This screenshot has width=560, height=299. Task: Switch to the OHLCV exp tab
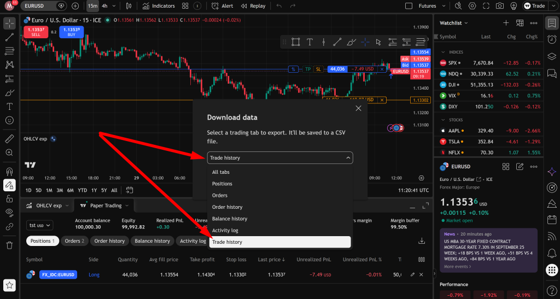click(x=48, y=206)
